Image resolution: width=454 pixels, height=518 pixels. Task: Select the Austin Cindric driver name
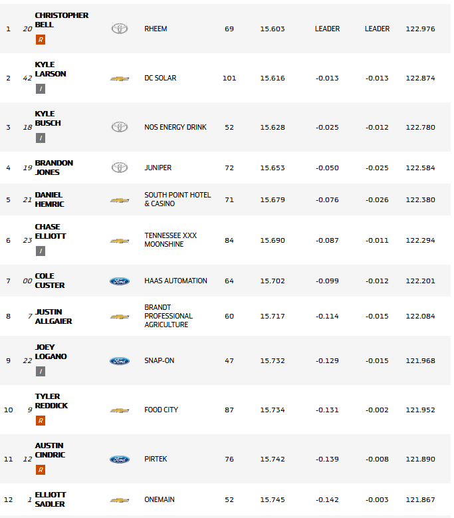coord(49,450)
